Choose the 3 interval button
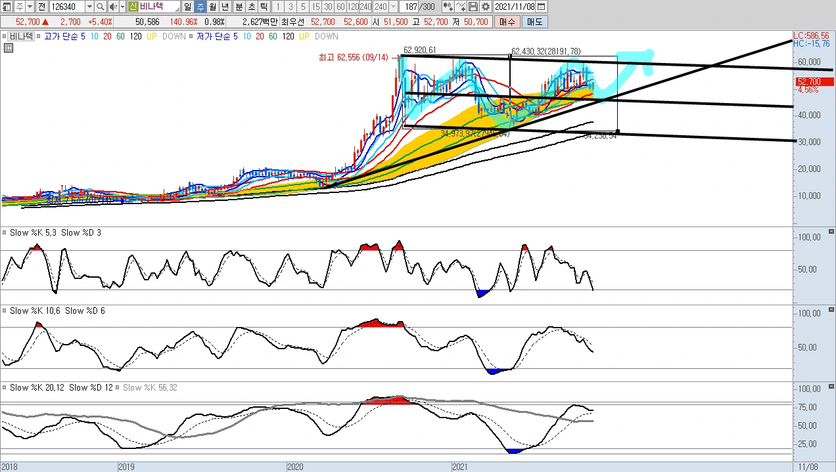The width and height of the screenshot is (836, 472). [x=290, y=7]
